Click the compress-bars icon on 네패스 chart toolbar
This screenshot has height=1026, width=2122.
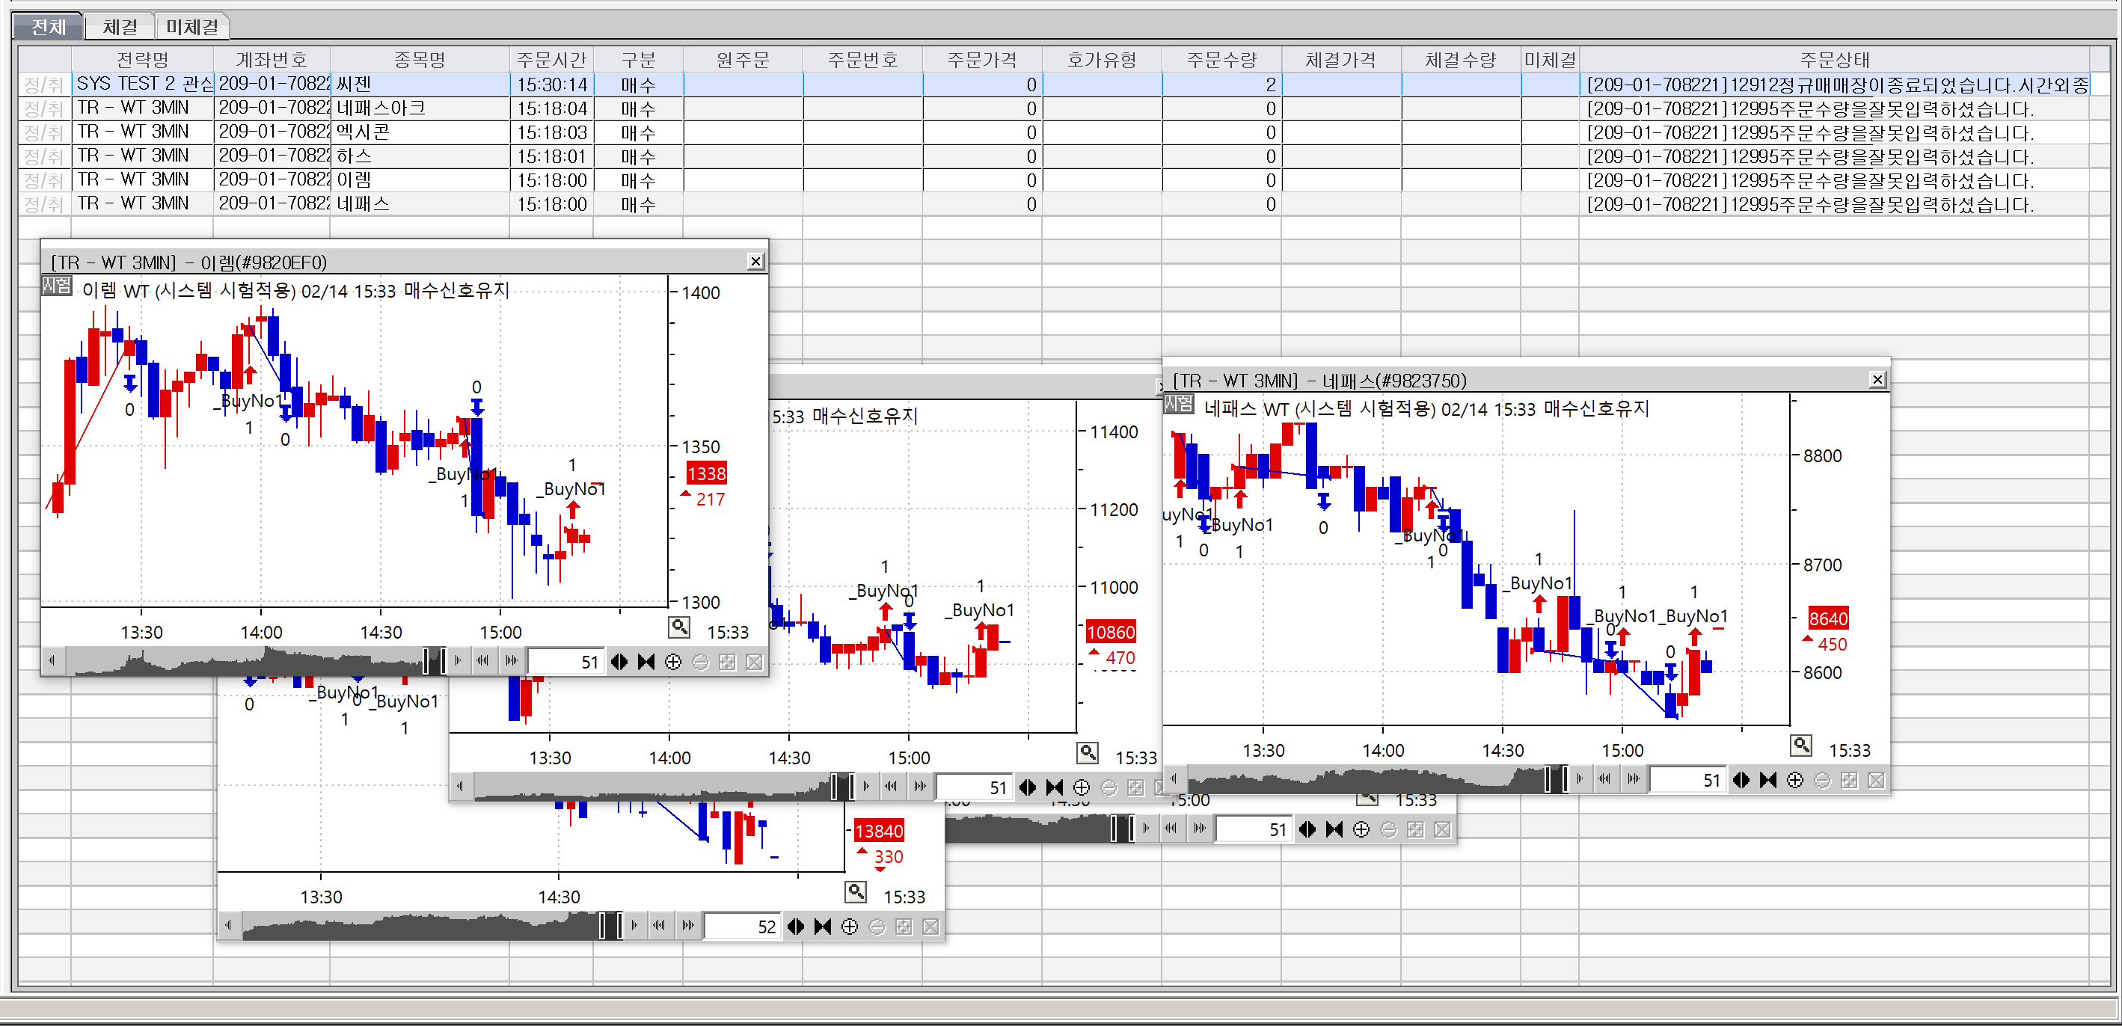(1767, 780)
